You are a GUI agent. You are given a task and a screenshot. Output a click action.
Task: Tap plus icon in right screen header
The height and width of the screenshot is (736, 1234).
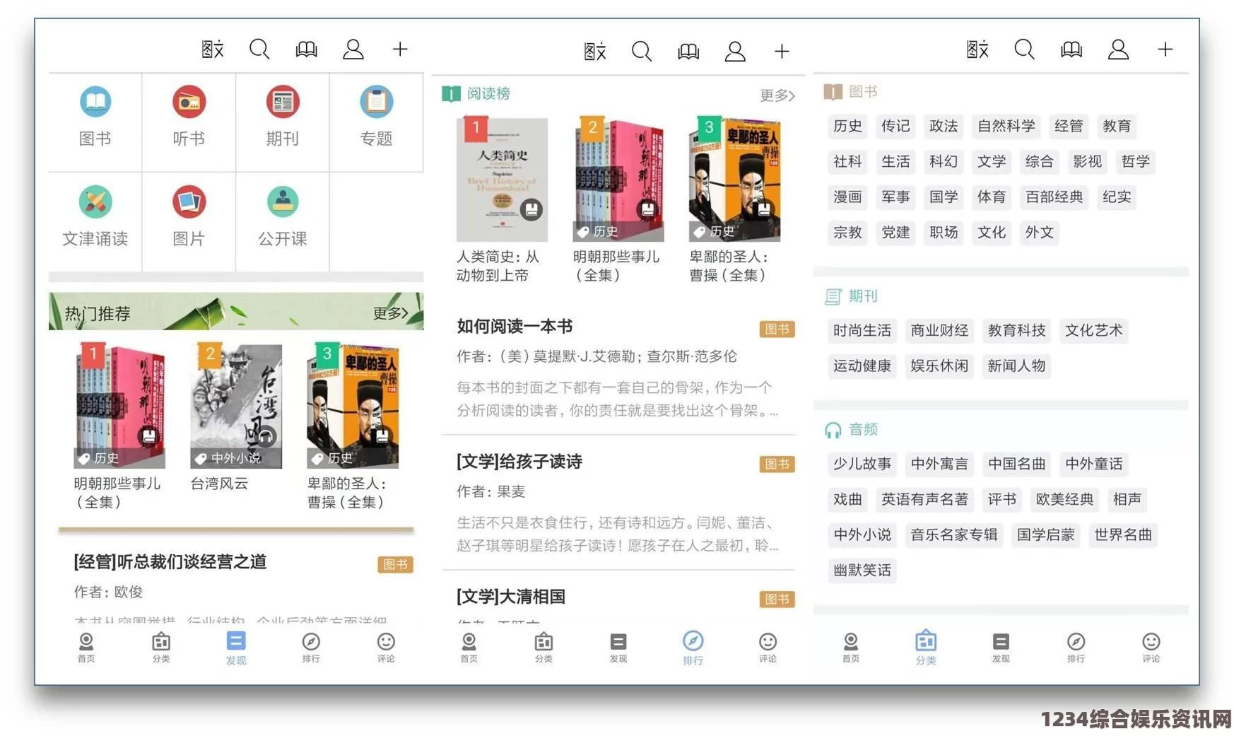point(1165,49)
